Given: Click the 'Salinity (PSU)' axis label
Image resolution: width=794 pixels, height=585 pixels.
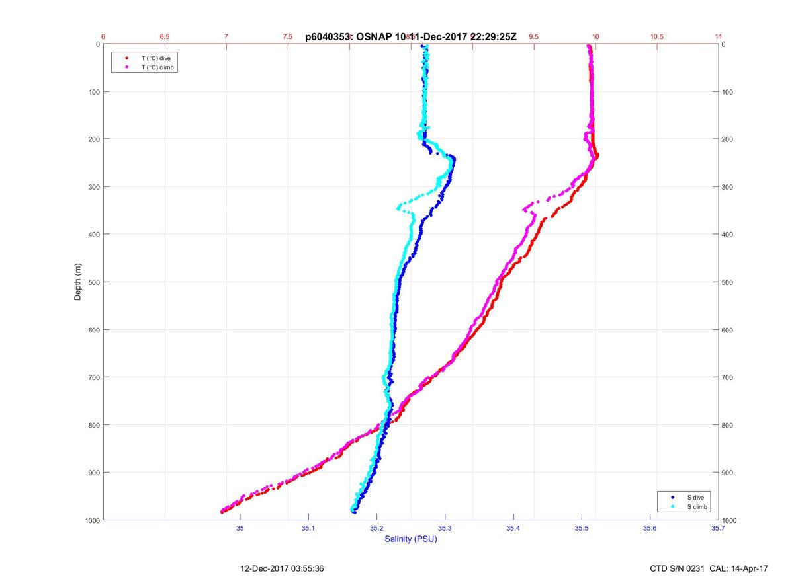Looking at the screenshot, I should coord(411,539).
